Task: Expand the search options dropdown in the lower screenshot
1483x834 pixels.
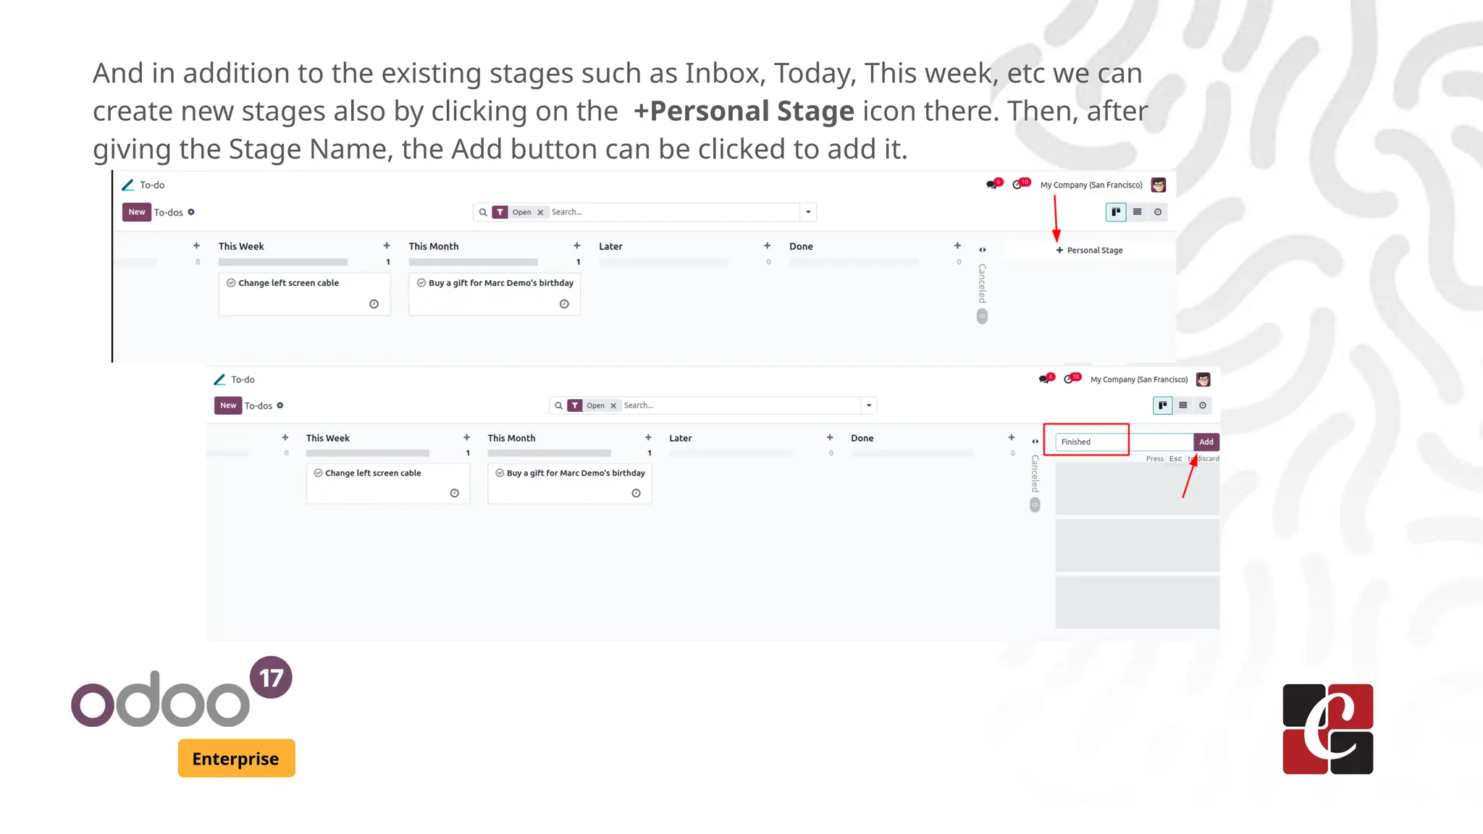Action: point(869,405)
